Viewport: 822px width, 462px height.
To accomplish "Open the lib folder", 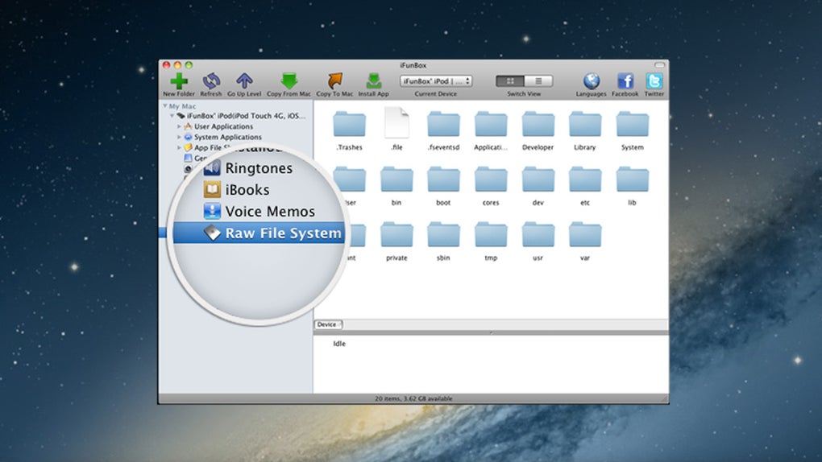I will tap(633, 180).
